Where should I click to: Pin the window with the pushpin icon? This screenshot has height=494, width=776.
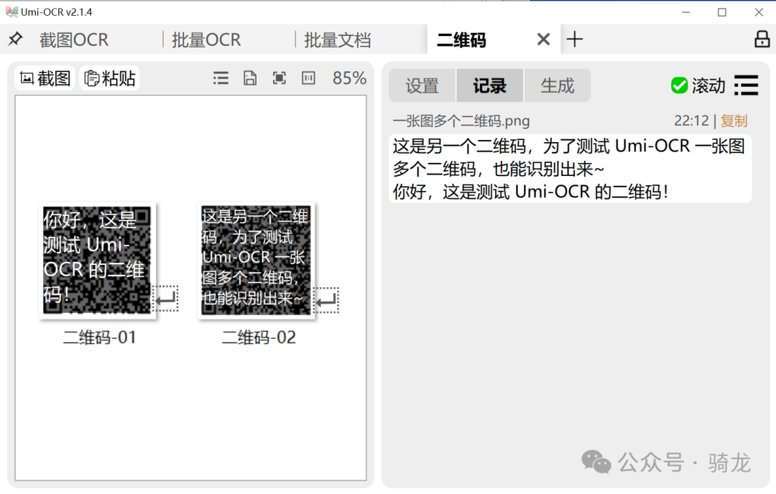[x=15, y=39]
